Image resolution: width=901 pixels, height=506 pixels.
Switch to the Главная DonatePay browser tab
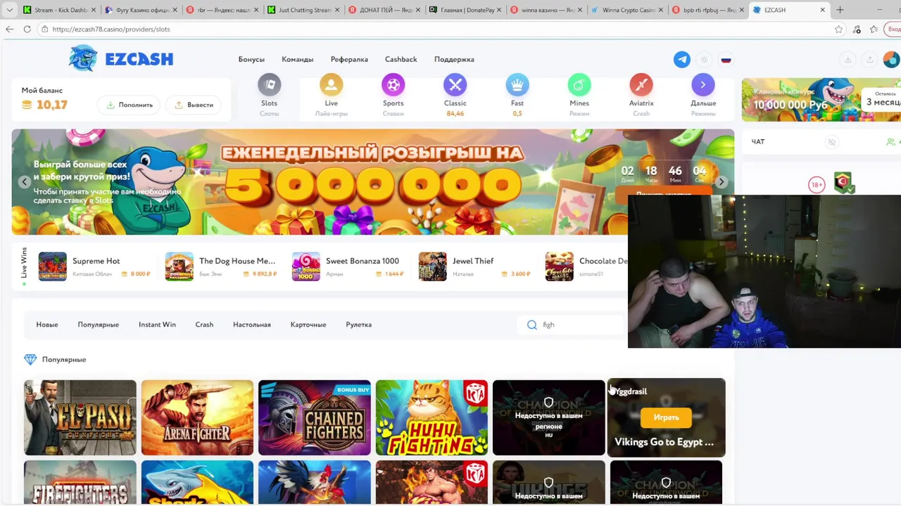464,10
